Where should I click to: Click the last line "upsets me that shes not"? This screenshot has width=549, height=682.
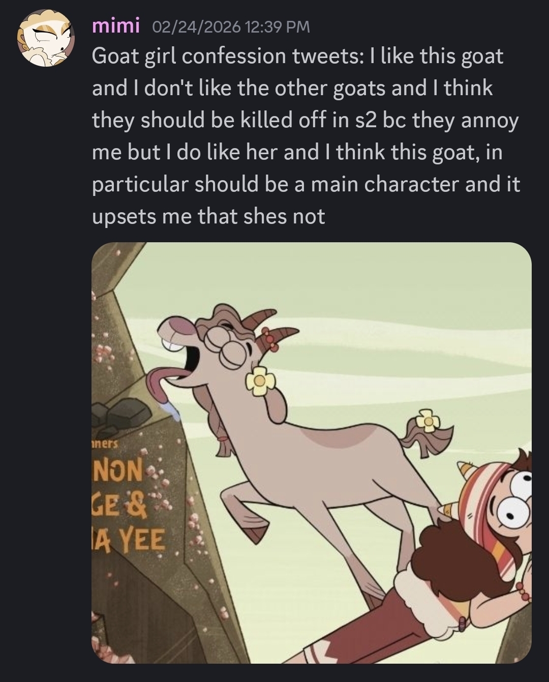coord(208,216)
